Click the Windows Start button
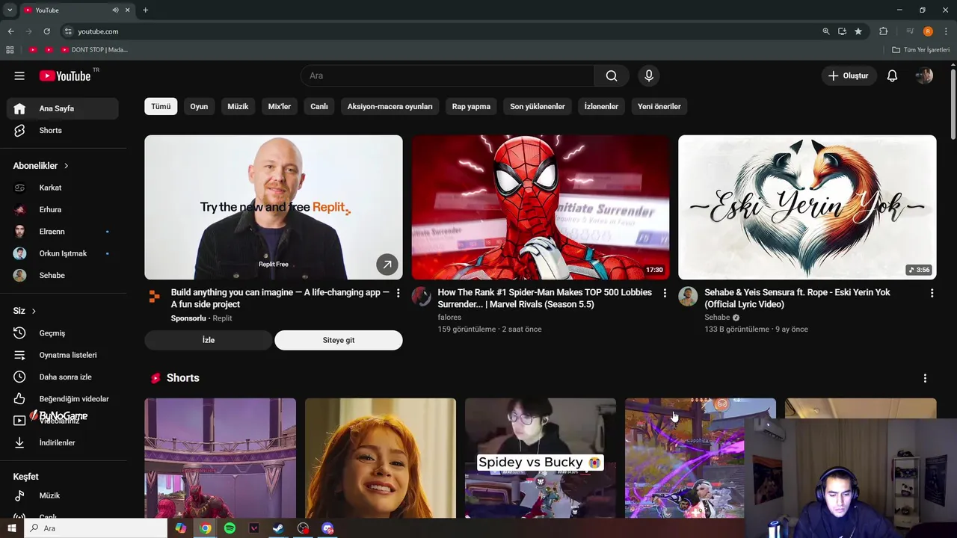The image size is (957, 538). (11, 528)
